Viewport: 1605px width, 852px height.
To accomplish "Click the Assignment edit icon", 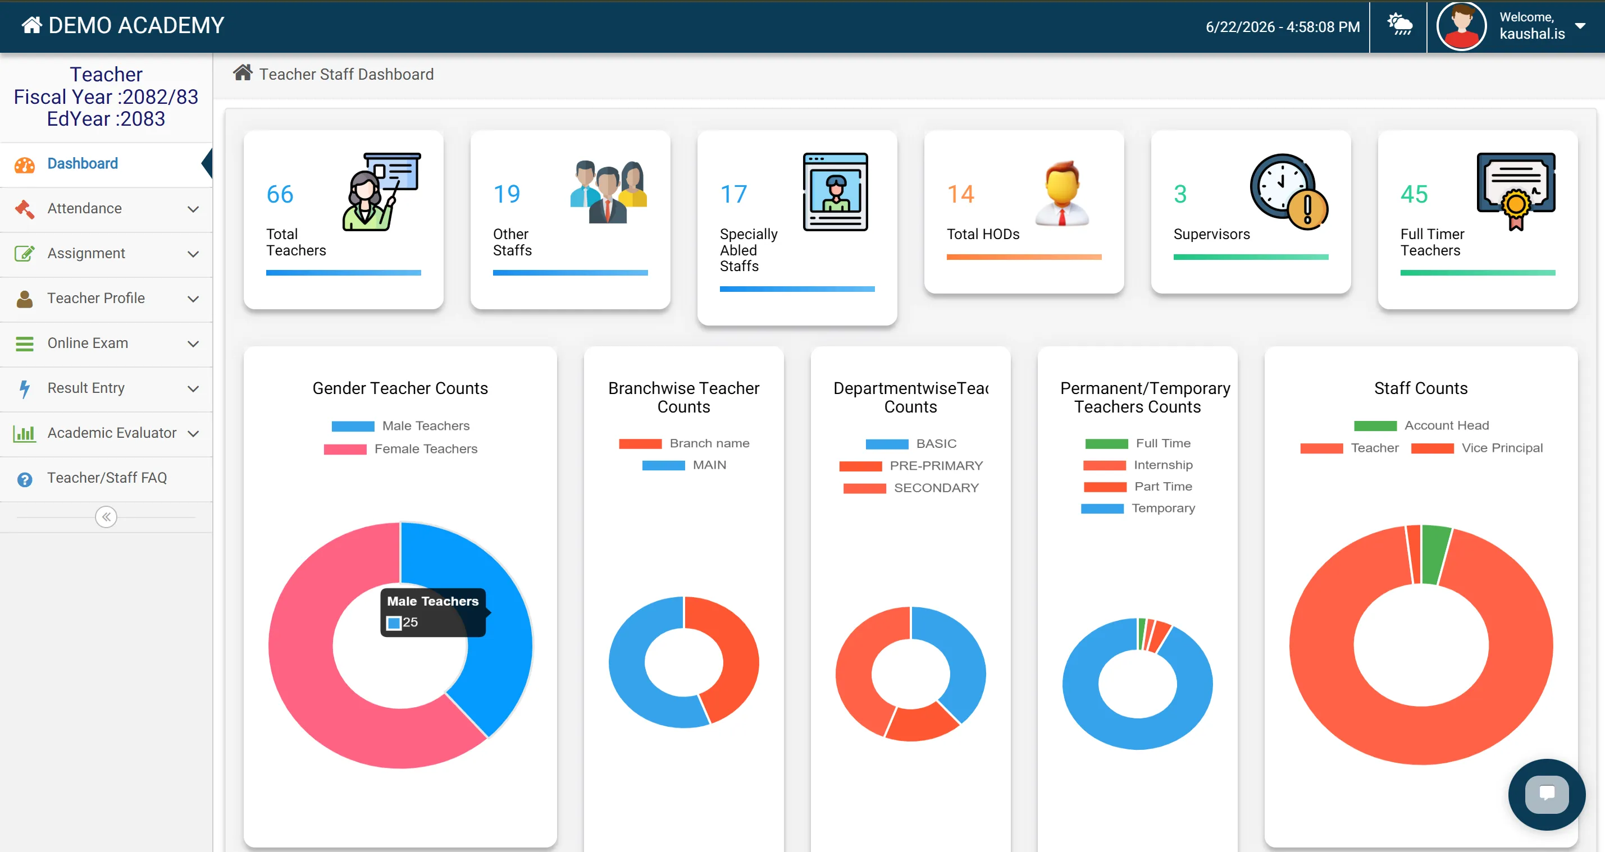I will 24,254.
